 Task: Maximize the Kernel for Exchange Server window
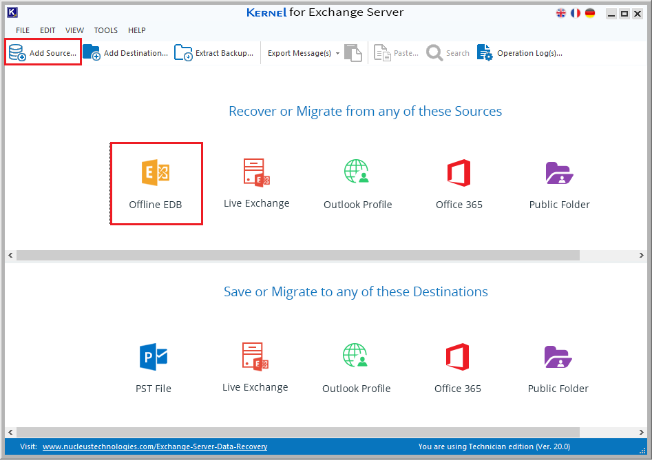coord(624,14)
